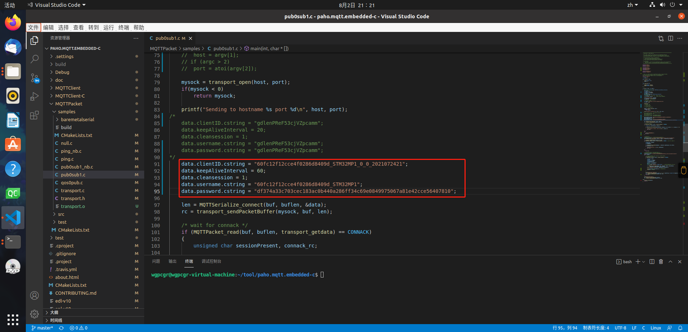Open the notifications bell in status bar
The width and height of the screenshot is (688, 332).
point(680,328)
